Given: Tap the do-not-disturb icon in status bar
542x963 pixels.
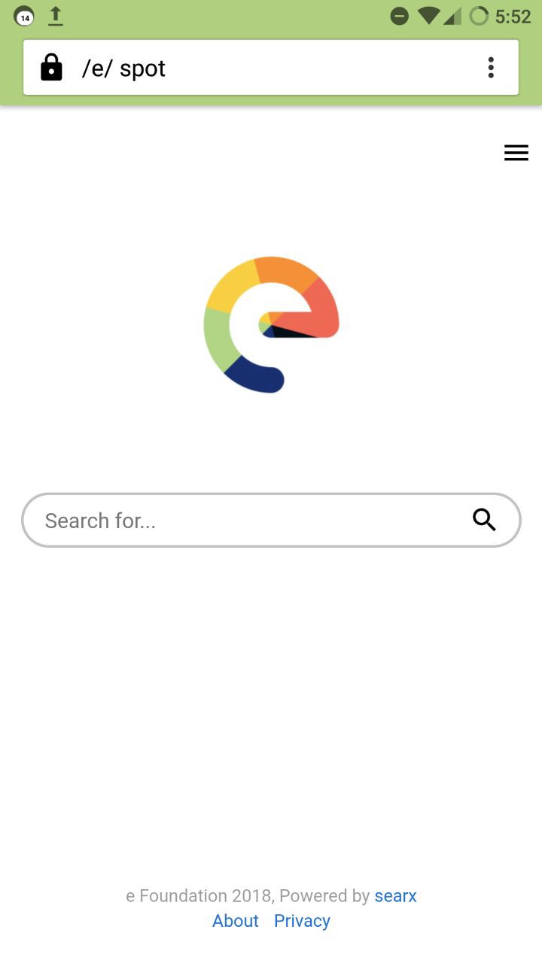Looking at the screenshot, I should tap(400, 16).
